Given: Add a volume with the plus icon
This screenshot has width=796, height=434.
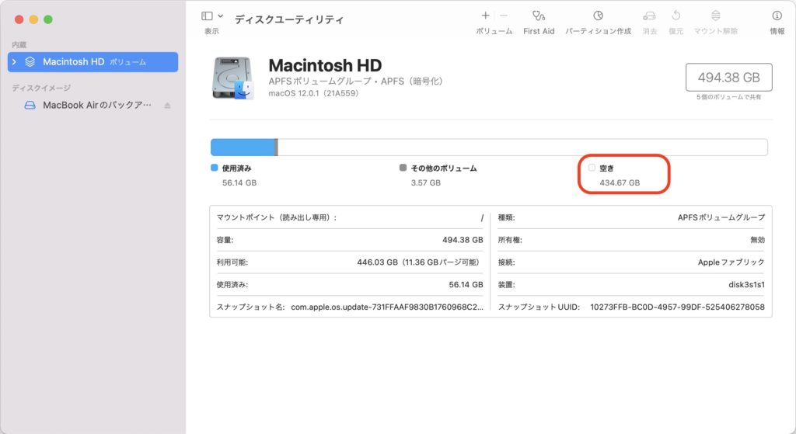Looking at the screenshot, I should [485, 16].
